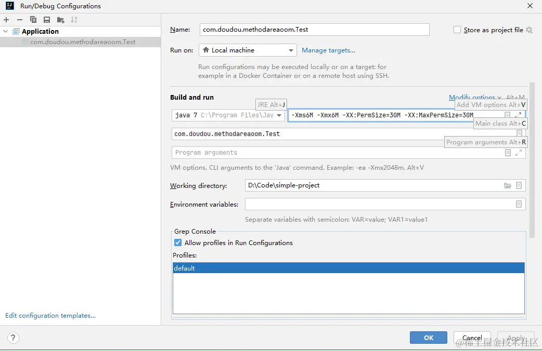Insert a macro into Working directory
The height and width of the screenshot is (351, 542).
click(519, 185)
